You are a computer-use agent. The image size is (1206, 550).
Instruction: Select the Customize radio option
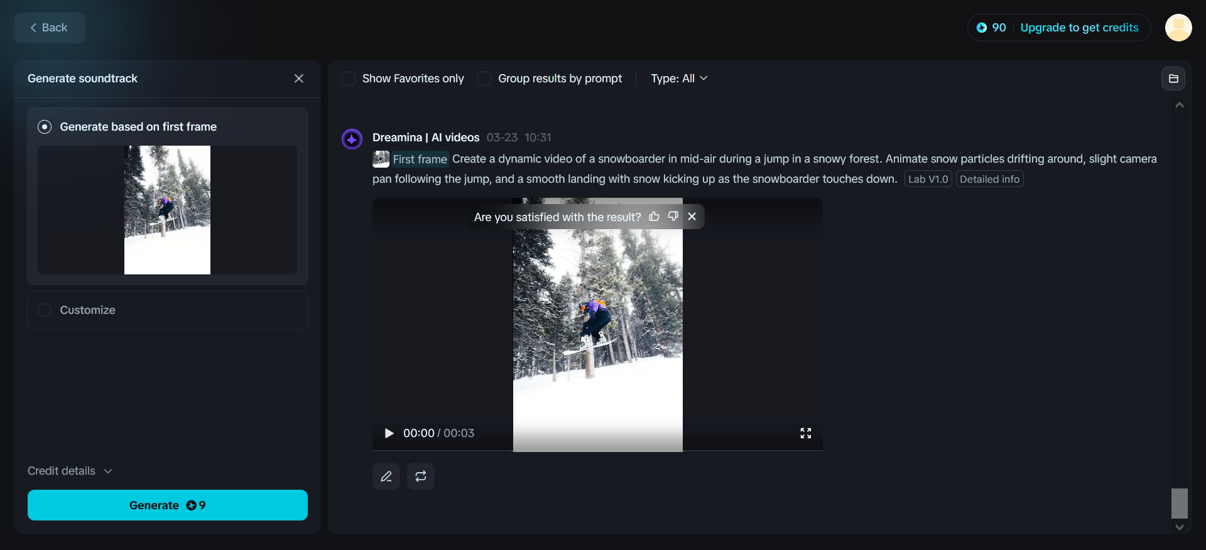pos(45,310)
